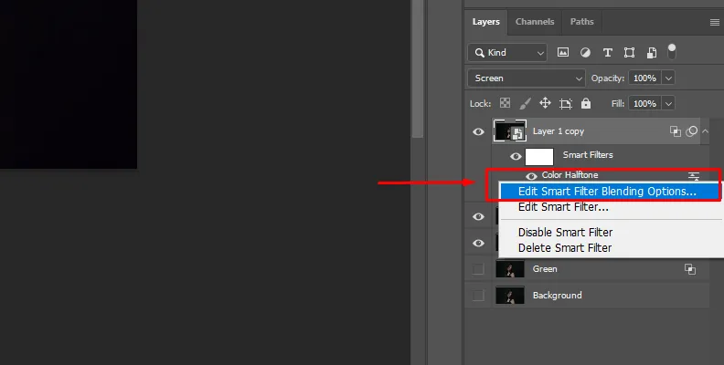Switch to the Channels tab

(x=535, y=22)
